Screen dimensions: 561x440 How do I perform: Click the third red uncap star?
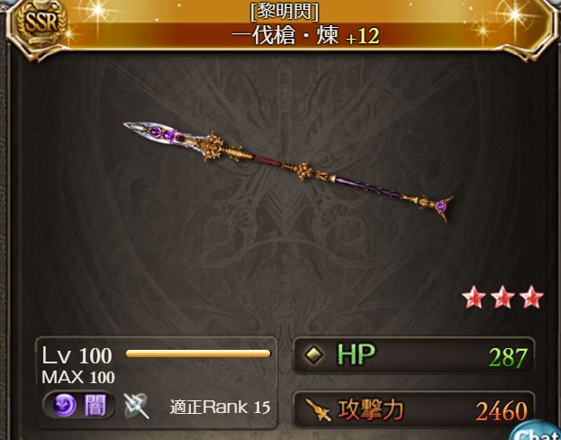(x=531, y=297)
